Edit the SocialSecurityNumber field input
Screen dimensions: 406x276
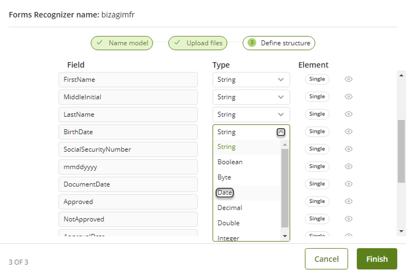pos(128,150)
